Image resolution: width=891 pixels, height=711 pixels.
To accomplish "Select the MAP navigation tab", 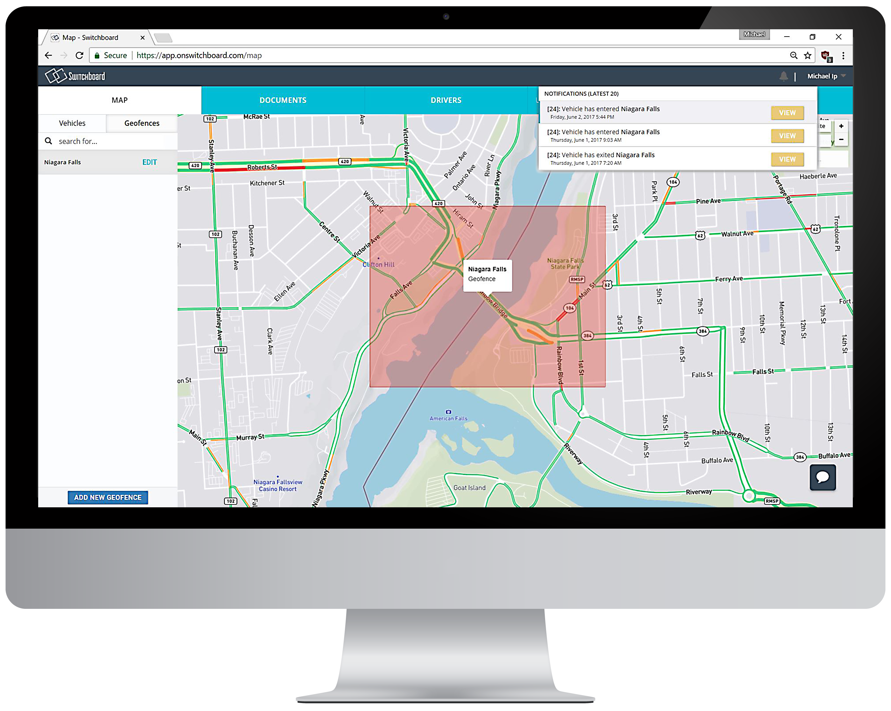I will point(119,100).
